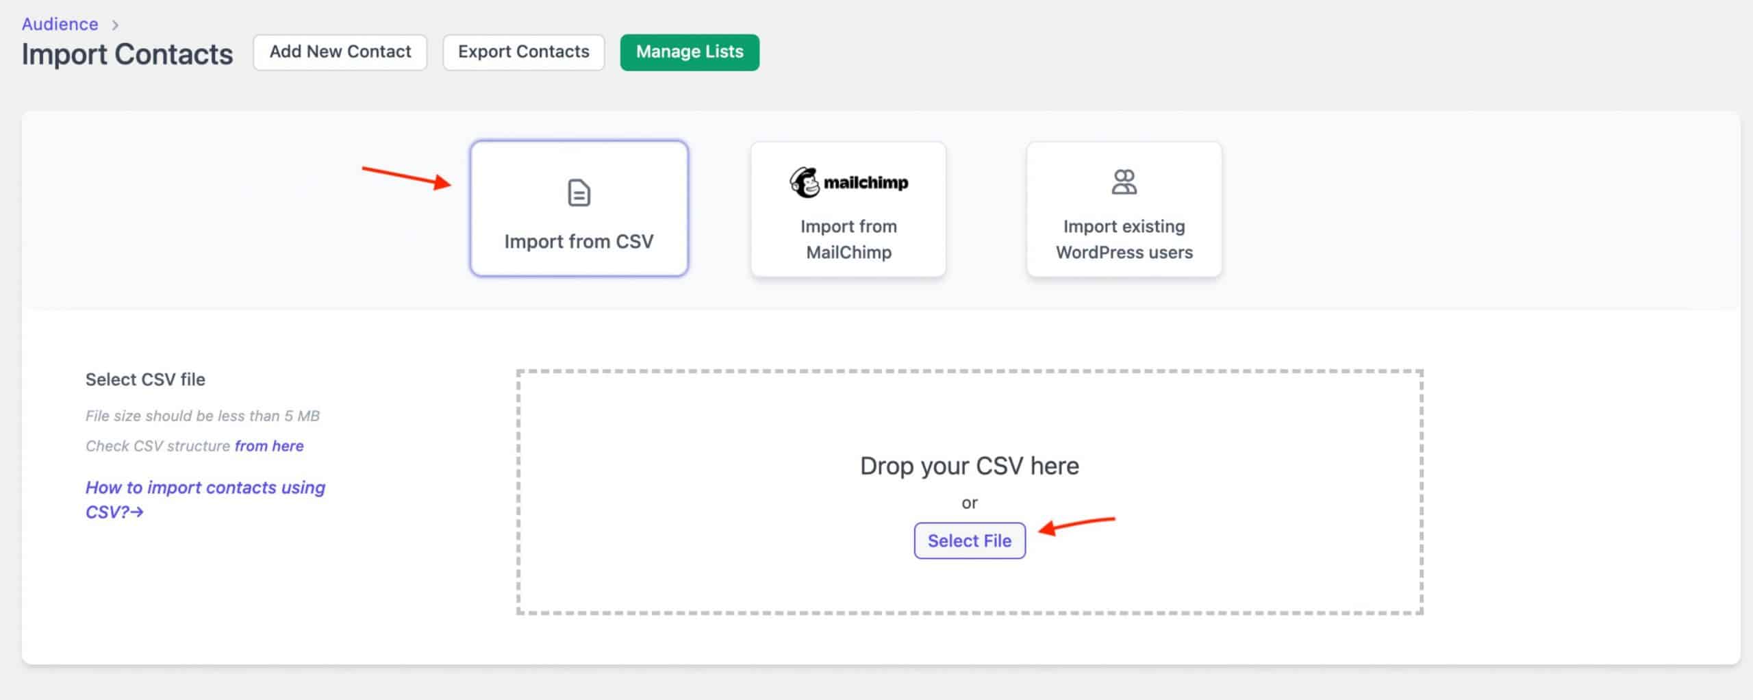Open Manage Lists

690,52
